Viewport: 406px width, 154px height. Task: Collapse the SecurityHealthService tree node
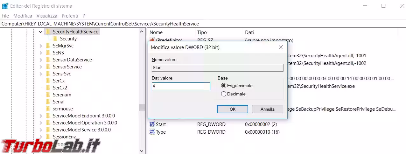tap(40, 32)
